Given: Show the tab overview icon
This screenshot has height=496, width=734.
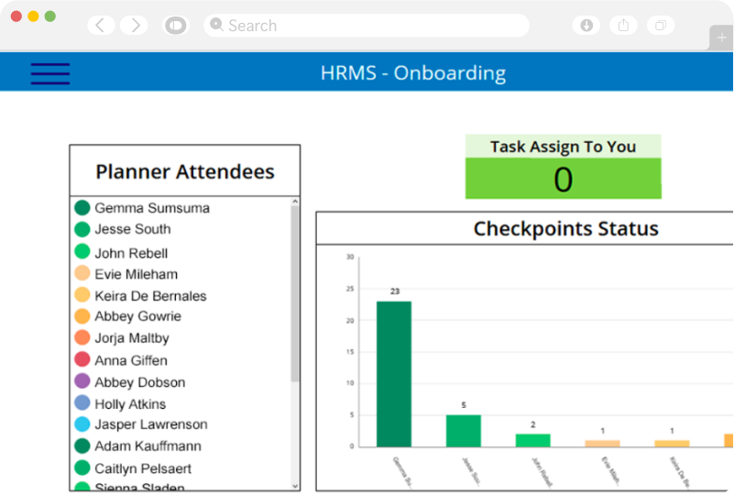Looking at the screenshot, I should coord(660,26).
